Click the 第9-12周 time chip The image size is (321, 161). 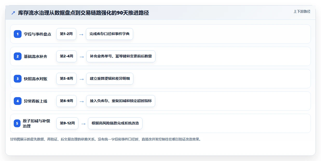click(x=67, y=123)
